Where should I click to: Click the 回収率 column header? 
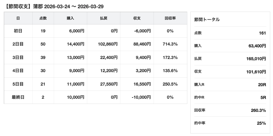[170, 18]
